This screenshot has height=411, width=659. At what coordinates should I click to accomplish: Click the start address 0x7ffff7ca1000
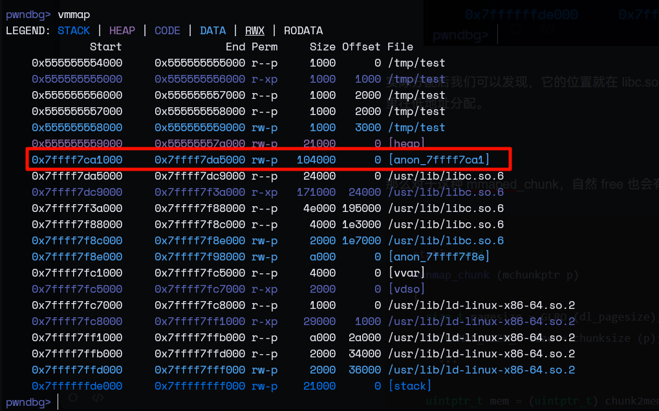(77, 160)
